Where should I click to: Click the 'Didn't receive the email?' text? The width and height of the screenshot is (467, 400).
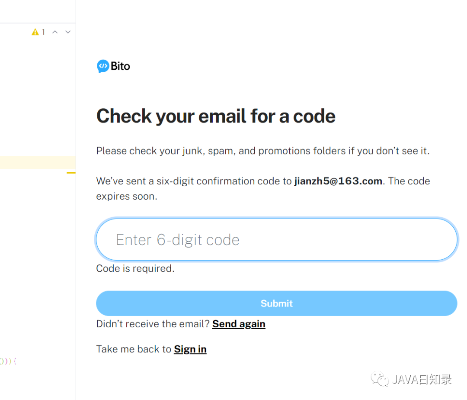[153, 324]
